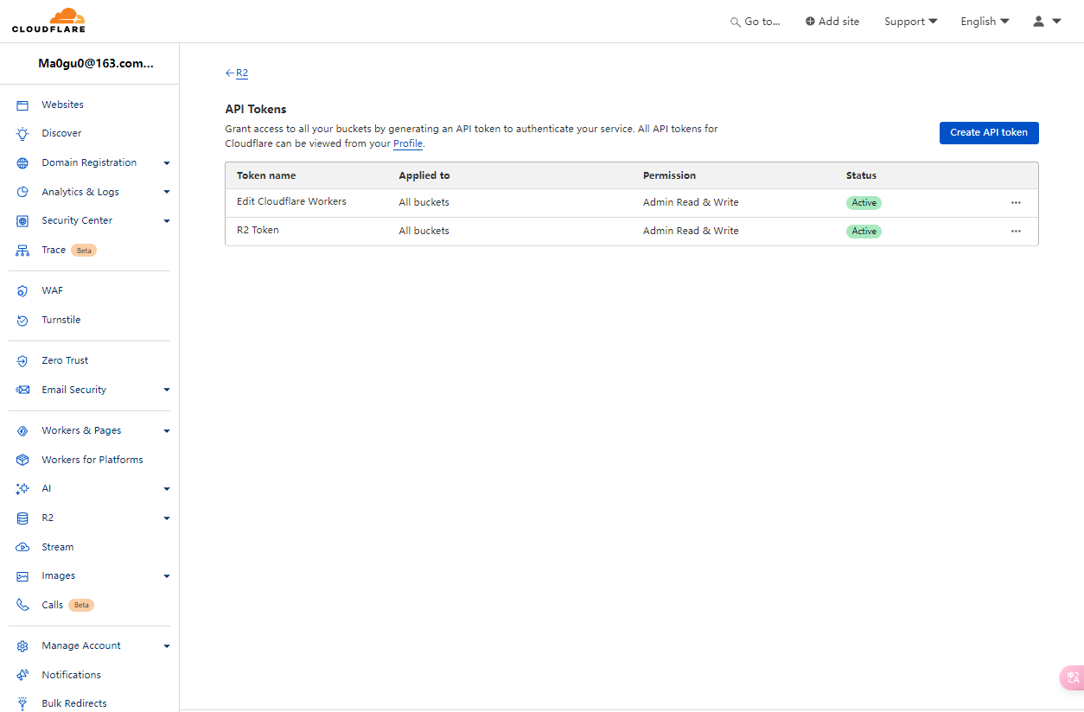Select Zero Trust in the sidebar
The image size is (1084, 712).
click(x=65, y=360)
